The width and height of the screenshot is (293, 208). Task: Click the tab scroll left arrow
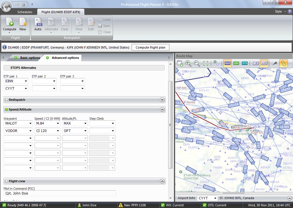(x=3, y=58)
